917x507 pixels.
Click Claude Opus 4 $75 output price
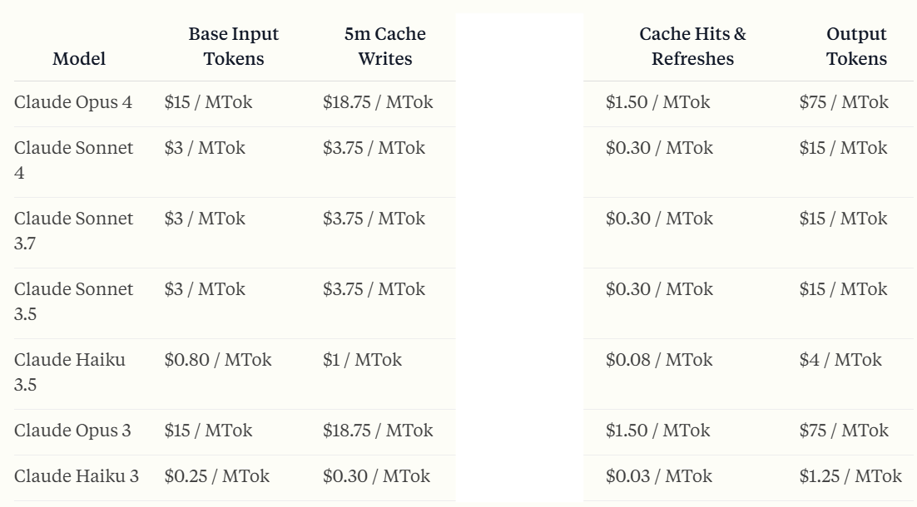point(844,102)
